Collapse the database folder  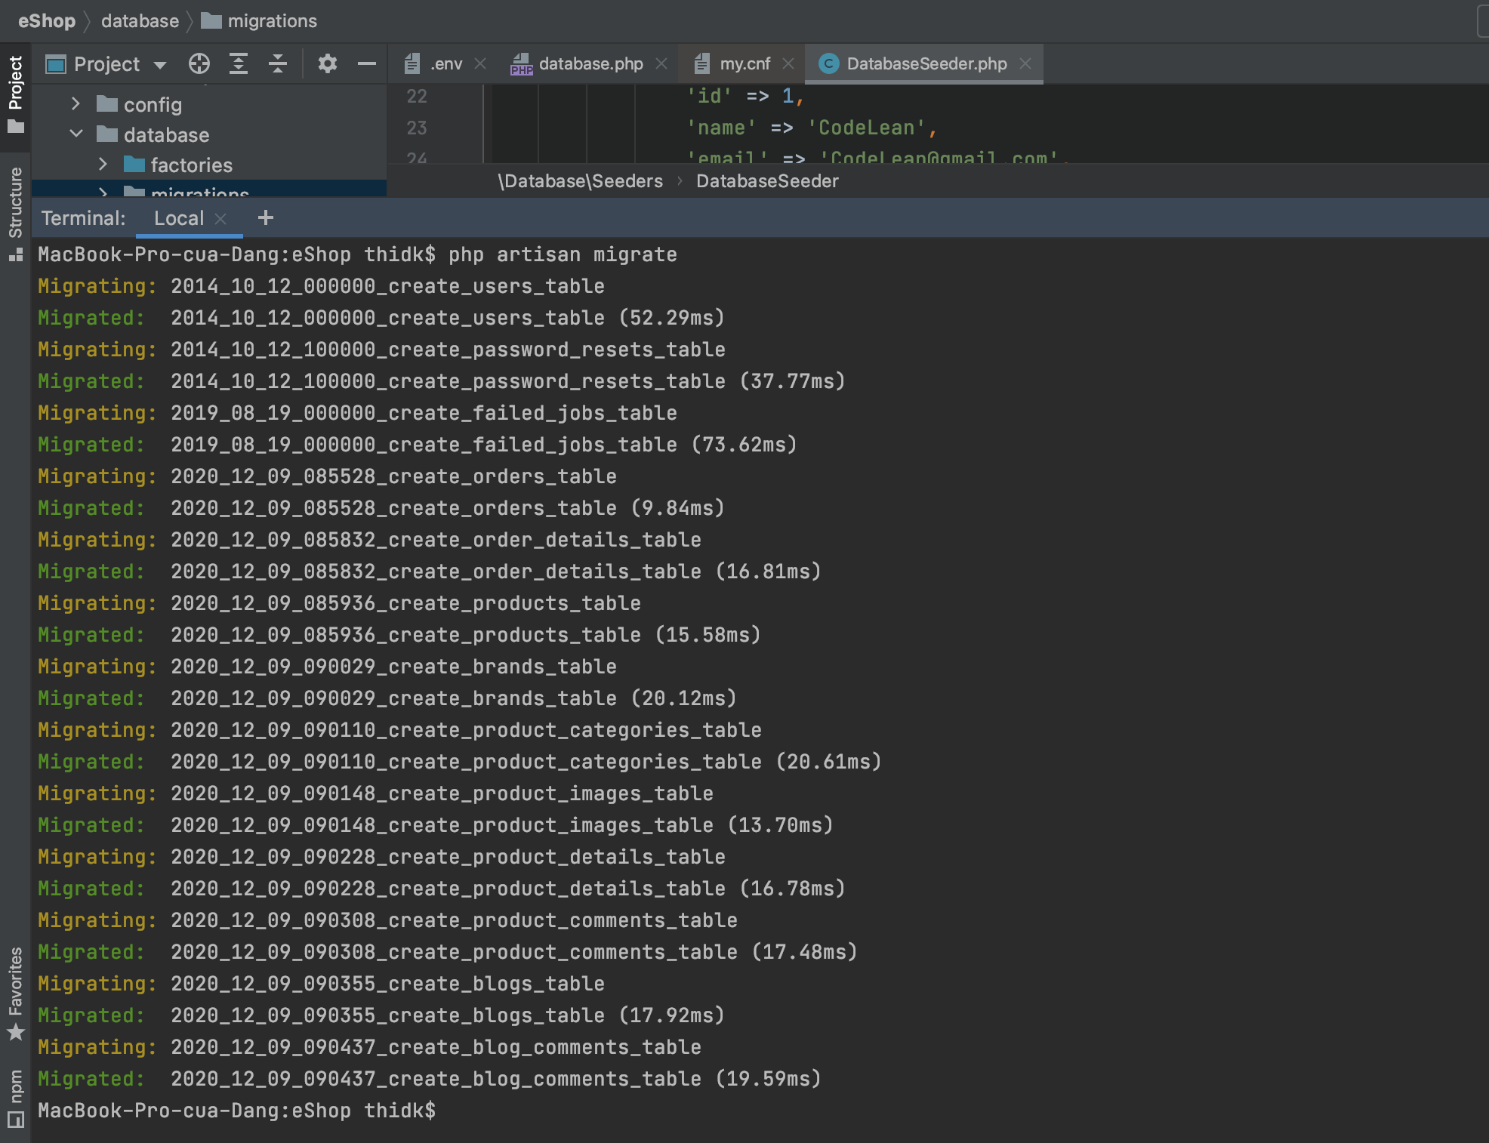76,134
